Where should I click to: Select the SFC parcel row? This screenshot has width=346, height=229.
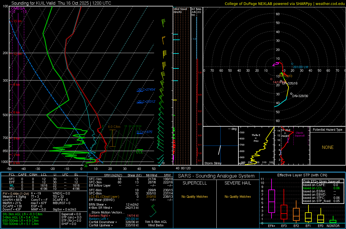(x=44, y=179)
